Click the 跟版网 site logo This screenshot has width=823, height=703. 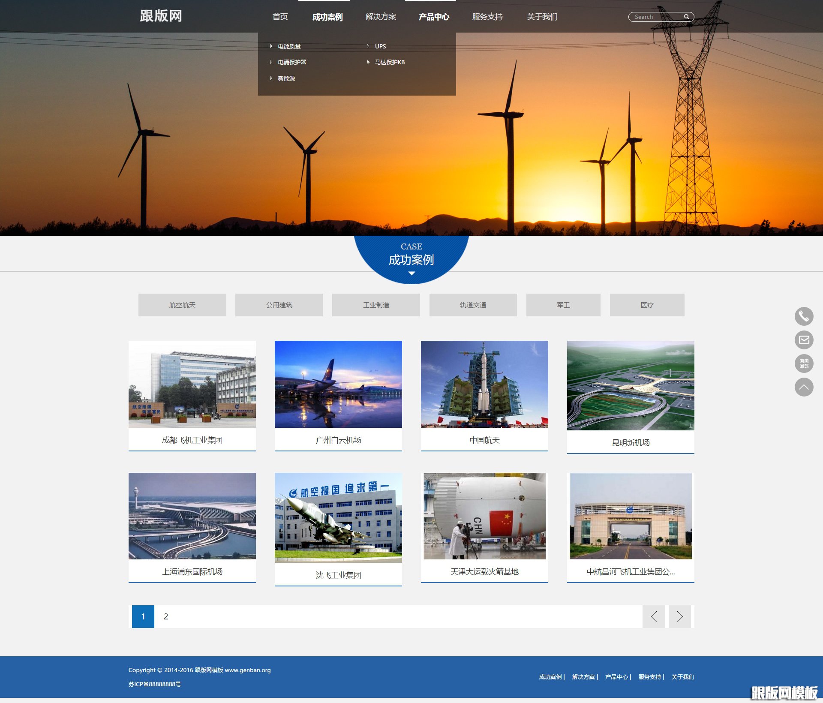click(x=161, y=16)
